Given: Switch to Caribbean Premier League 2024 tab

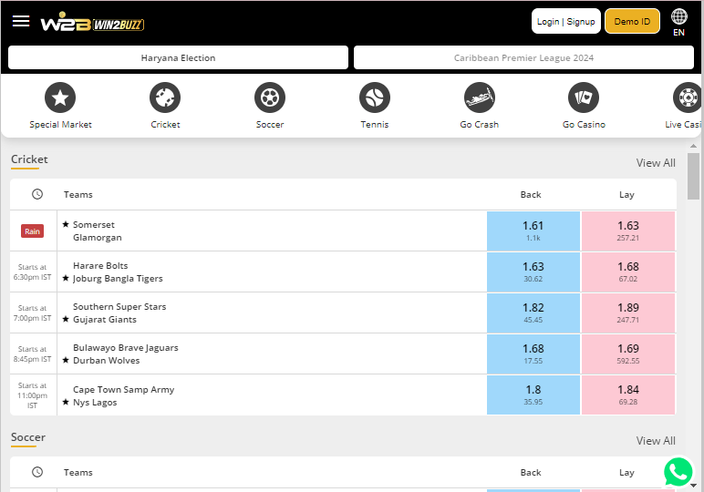Looking at the screenshot, I should pyautogui.click(x=523, y=58).
